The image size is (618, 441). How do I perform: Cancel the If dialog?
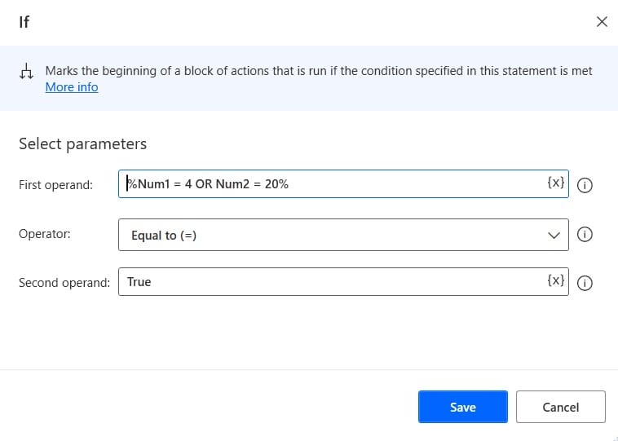[x=560, y=407]
